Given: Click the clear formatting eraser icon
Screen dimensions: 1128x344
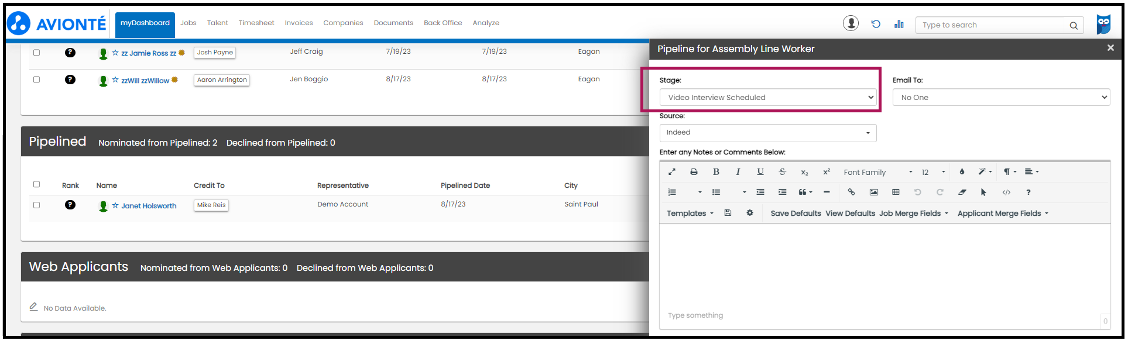Looking at the screenshot, I should click(x=962, y=192).
